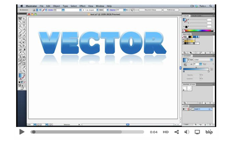Select the Lasso tool

click(x=24, y=22)
